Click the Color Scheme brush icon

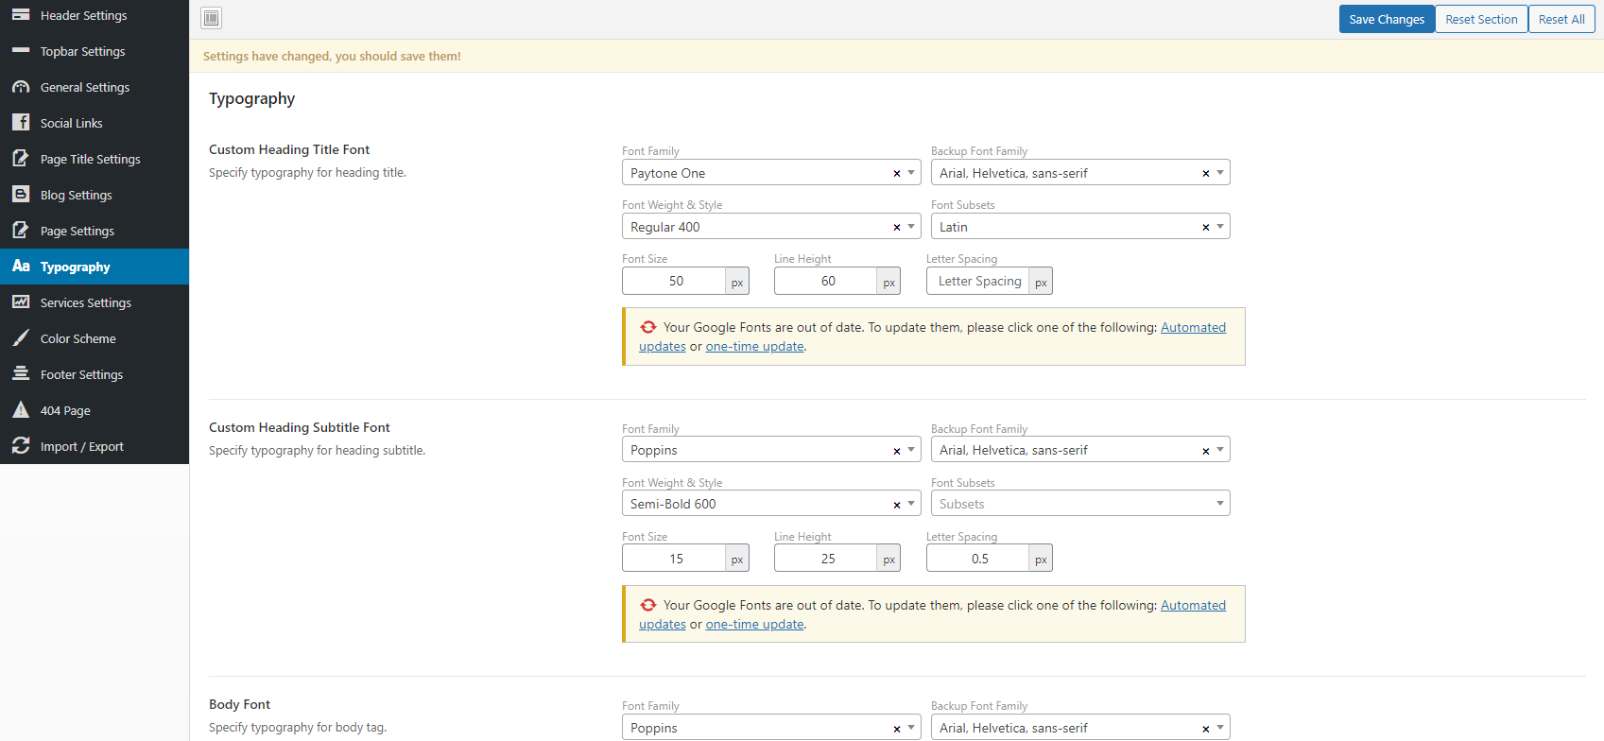click(21, 338)
